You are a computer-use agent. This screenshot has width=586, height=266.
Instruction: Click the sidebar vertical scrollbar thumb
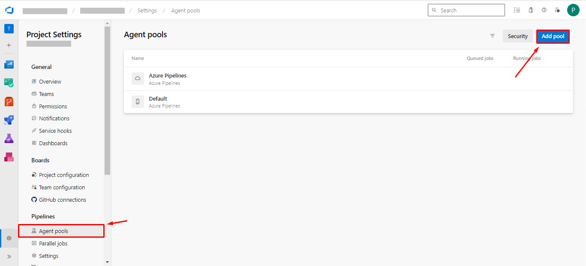coord(107,101)
